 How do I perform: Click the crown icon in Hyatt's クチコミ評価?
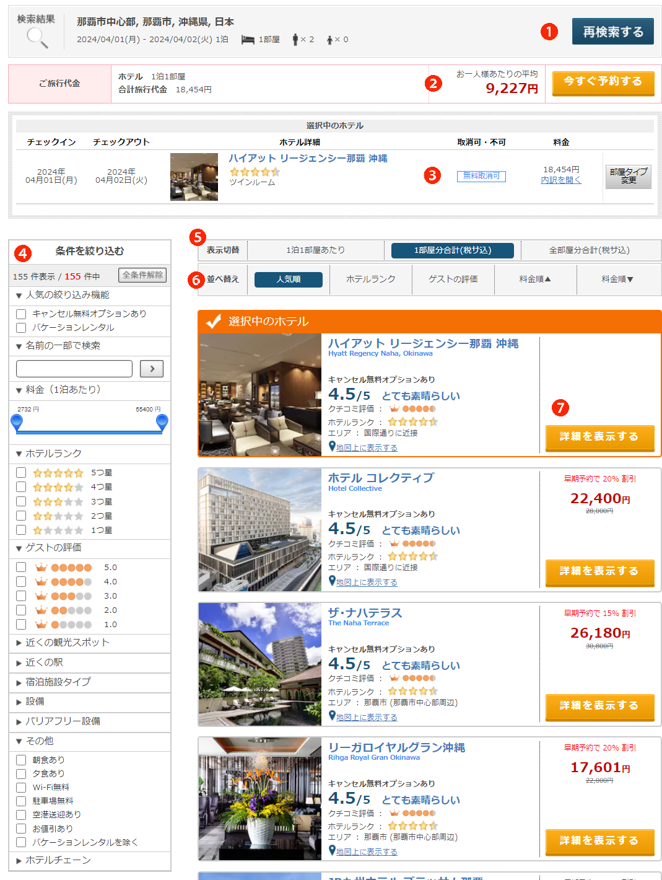pyautogui.click(x=394, y=408)
